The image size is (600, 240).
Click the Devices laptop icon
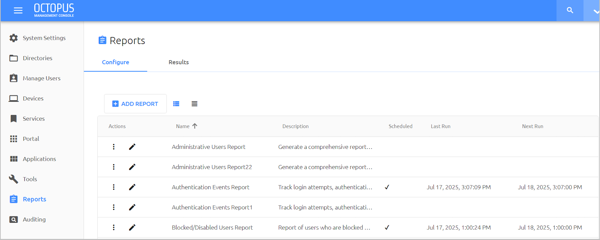[x=13, y=99]
